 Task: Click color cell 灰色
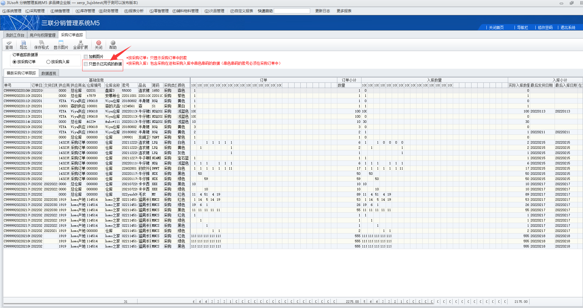183,153
